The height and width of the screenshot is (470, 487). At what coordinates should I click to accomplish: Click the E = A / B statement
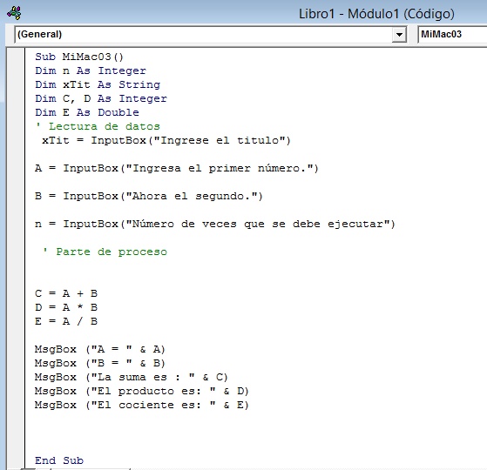click(x=66, y=321)
